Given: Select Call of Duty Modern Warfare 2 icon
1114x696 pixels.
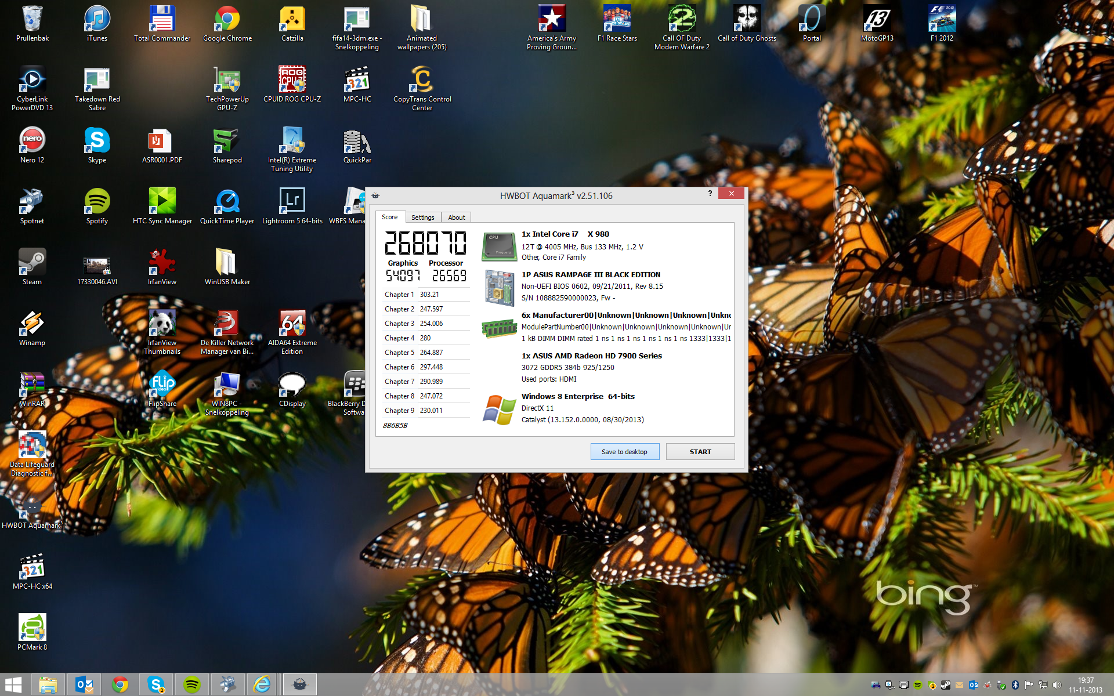Looking at the screenshot, I should 682,27.
